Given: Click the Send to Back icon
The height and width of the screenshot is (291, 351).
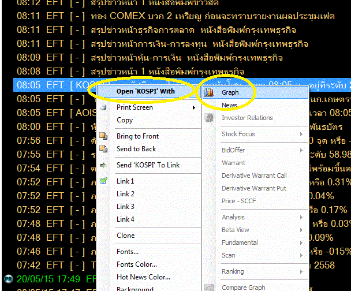Looking at the screenshot, I should pos(103,148).
